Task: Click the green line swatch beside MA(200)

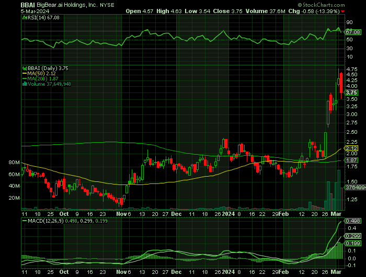Action: coord(25,79)
